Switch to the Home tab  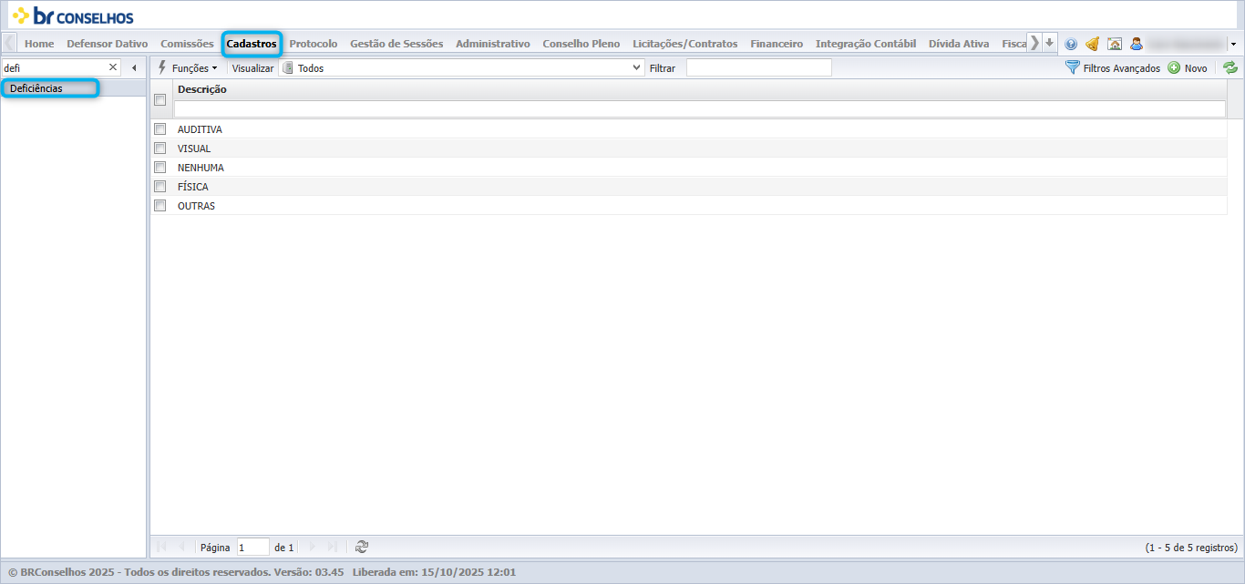(39, 44)
